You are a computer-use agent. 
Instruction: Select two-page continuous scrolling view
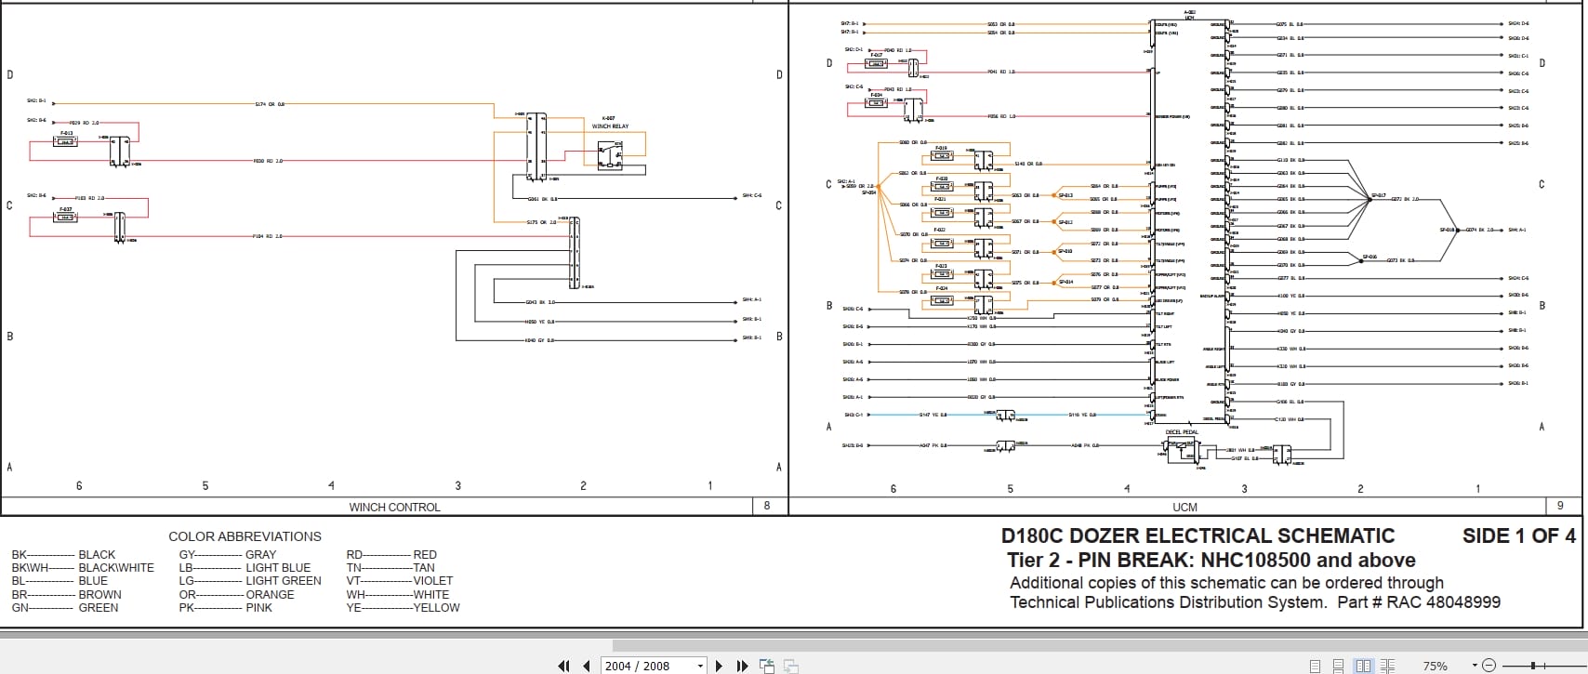1387,666
